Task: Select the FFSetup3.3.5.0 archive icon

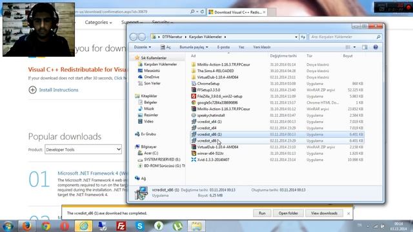Action: point(194,90)
